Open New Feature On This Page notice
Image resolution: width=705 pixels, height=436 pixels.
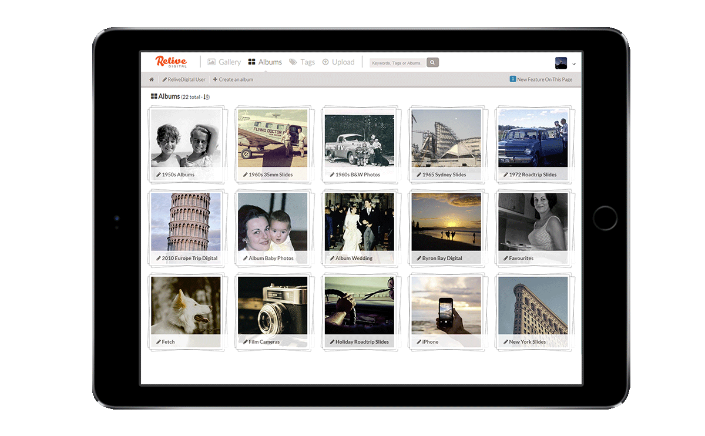(541, 79)
